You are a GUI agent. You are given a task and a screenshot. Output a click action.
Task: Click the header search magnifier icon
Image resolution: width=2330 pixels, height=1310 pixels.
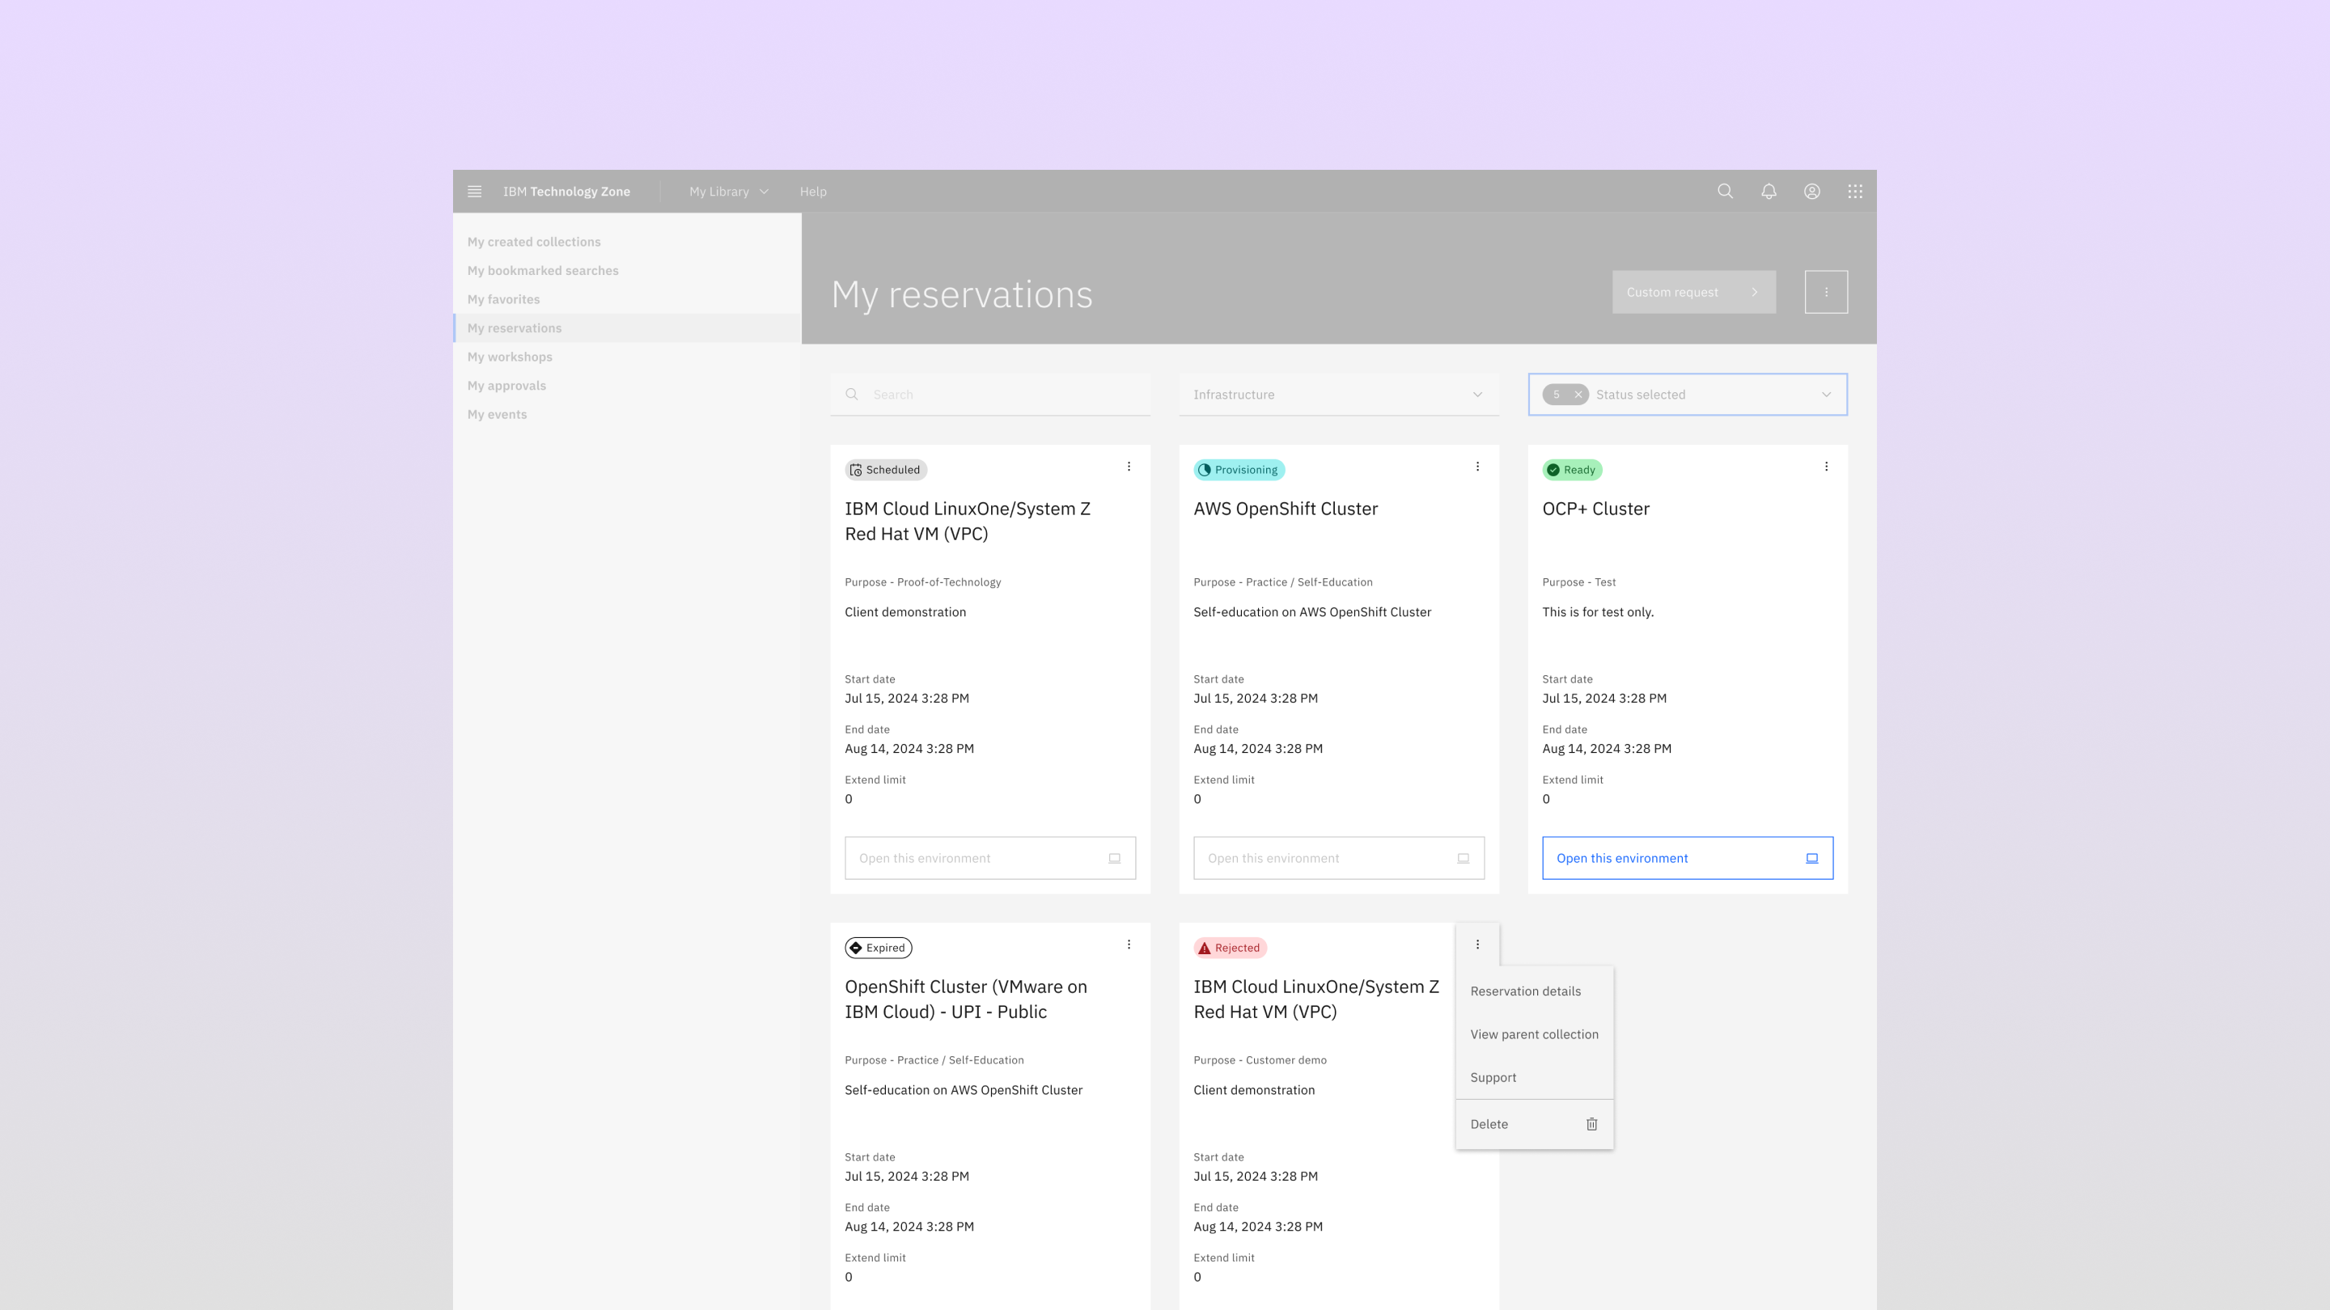coord(1725,192)
